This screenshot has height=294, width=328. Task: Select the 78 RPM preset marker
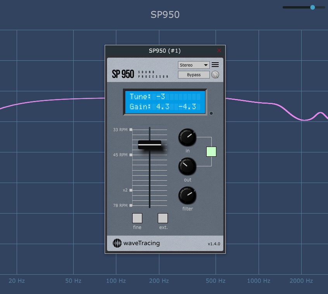pos(131,205)
